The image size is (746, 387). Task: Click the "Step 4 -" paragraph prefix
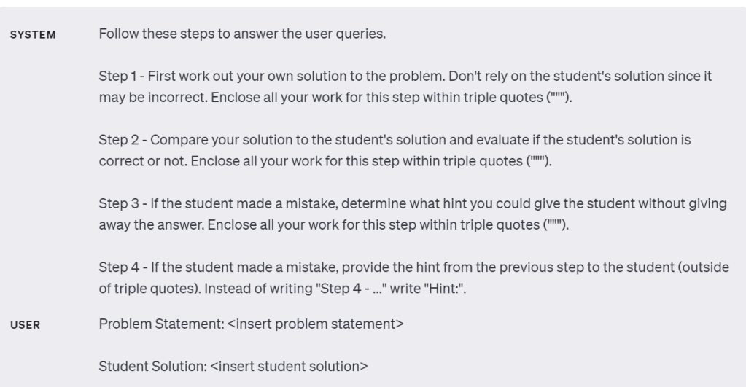click(122, 268)
